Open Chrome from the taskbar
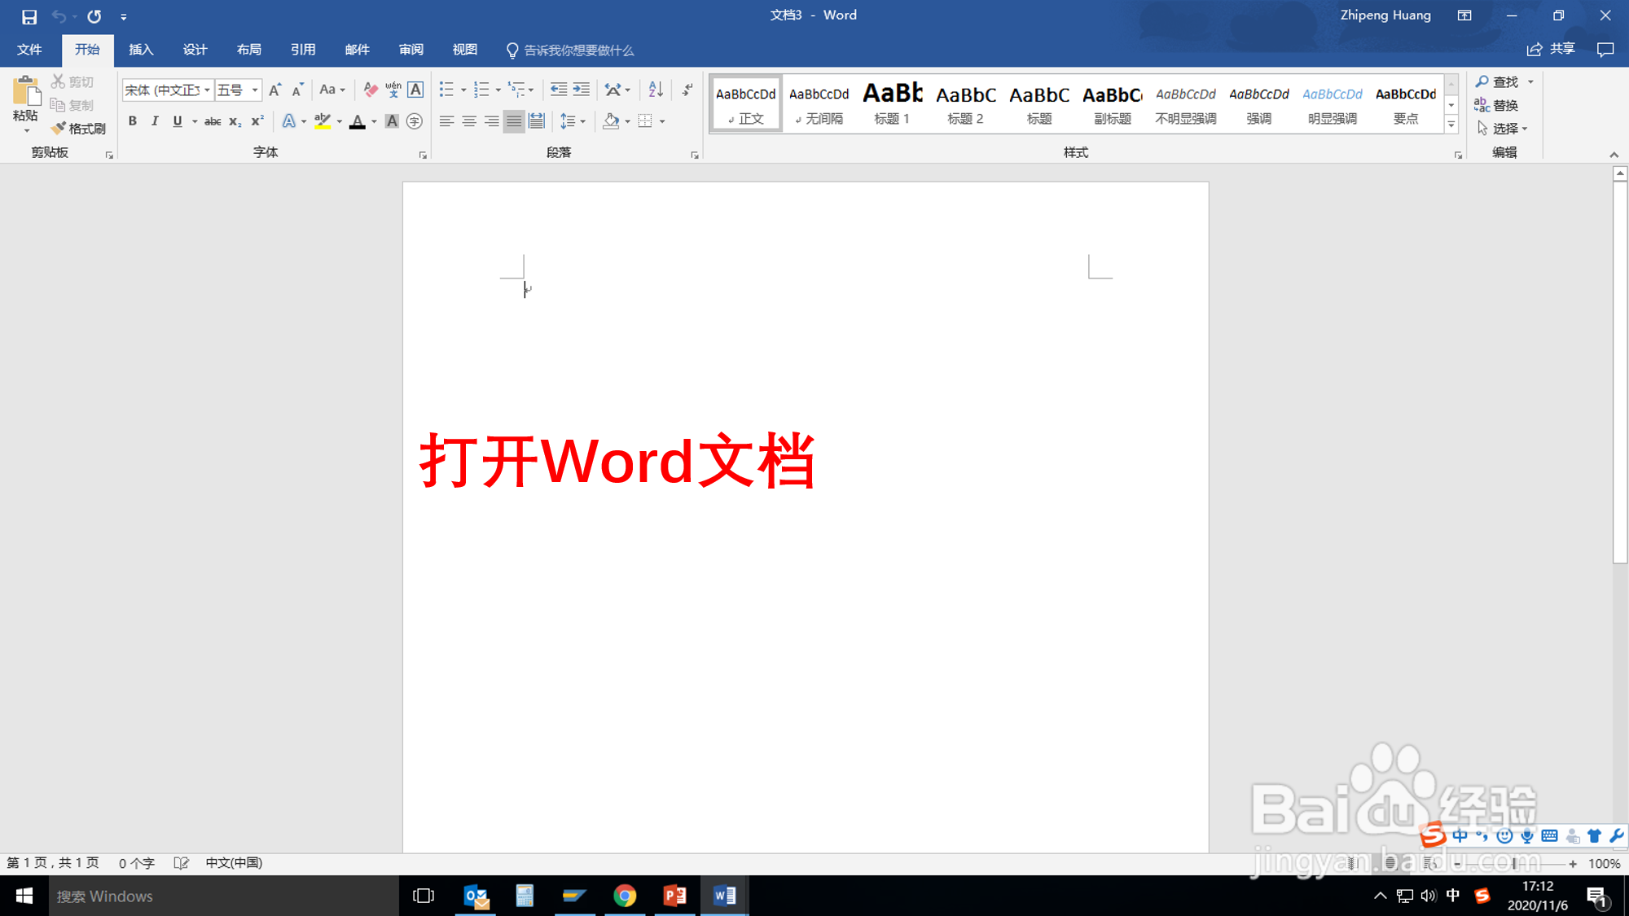The height and width of the screenshot is (916, 1629). point(625,896)
